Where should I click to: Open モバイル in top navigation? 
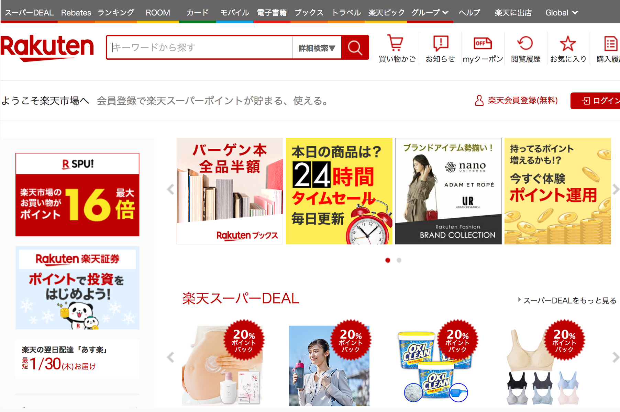235,13
